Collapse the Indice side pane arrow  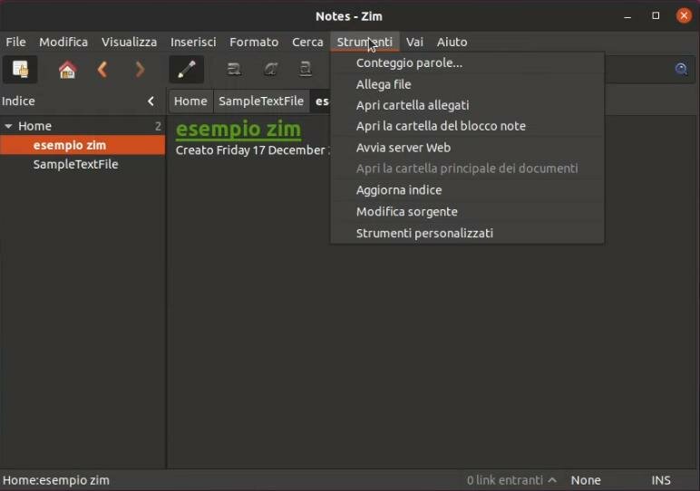pyautogui.click(x=151, y=101)
